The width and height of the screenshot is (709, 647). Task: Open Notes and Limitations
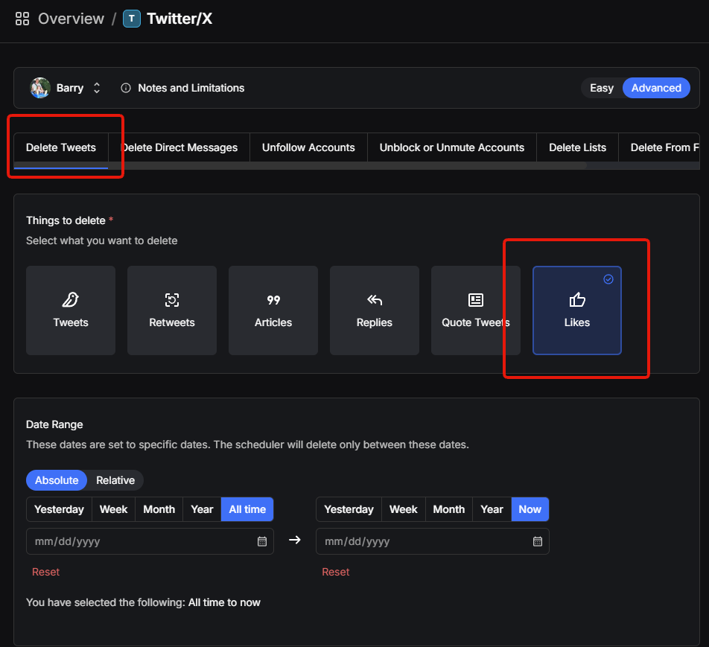pyautogui.click(x=191, y=88)
